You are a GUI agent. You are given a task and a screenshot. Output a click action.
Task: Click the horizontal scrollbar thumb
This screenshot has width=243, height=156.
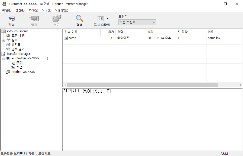142,85
